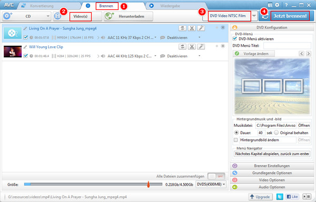Click the globe download icon
This screenshot has width=316, height=202.
click(x=109, y=16)
